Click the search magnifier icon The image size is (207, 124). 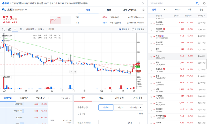tap(197, 3)
